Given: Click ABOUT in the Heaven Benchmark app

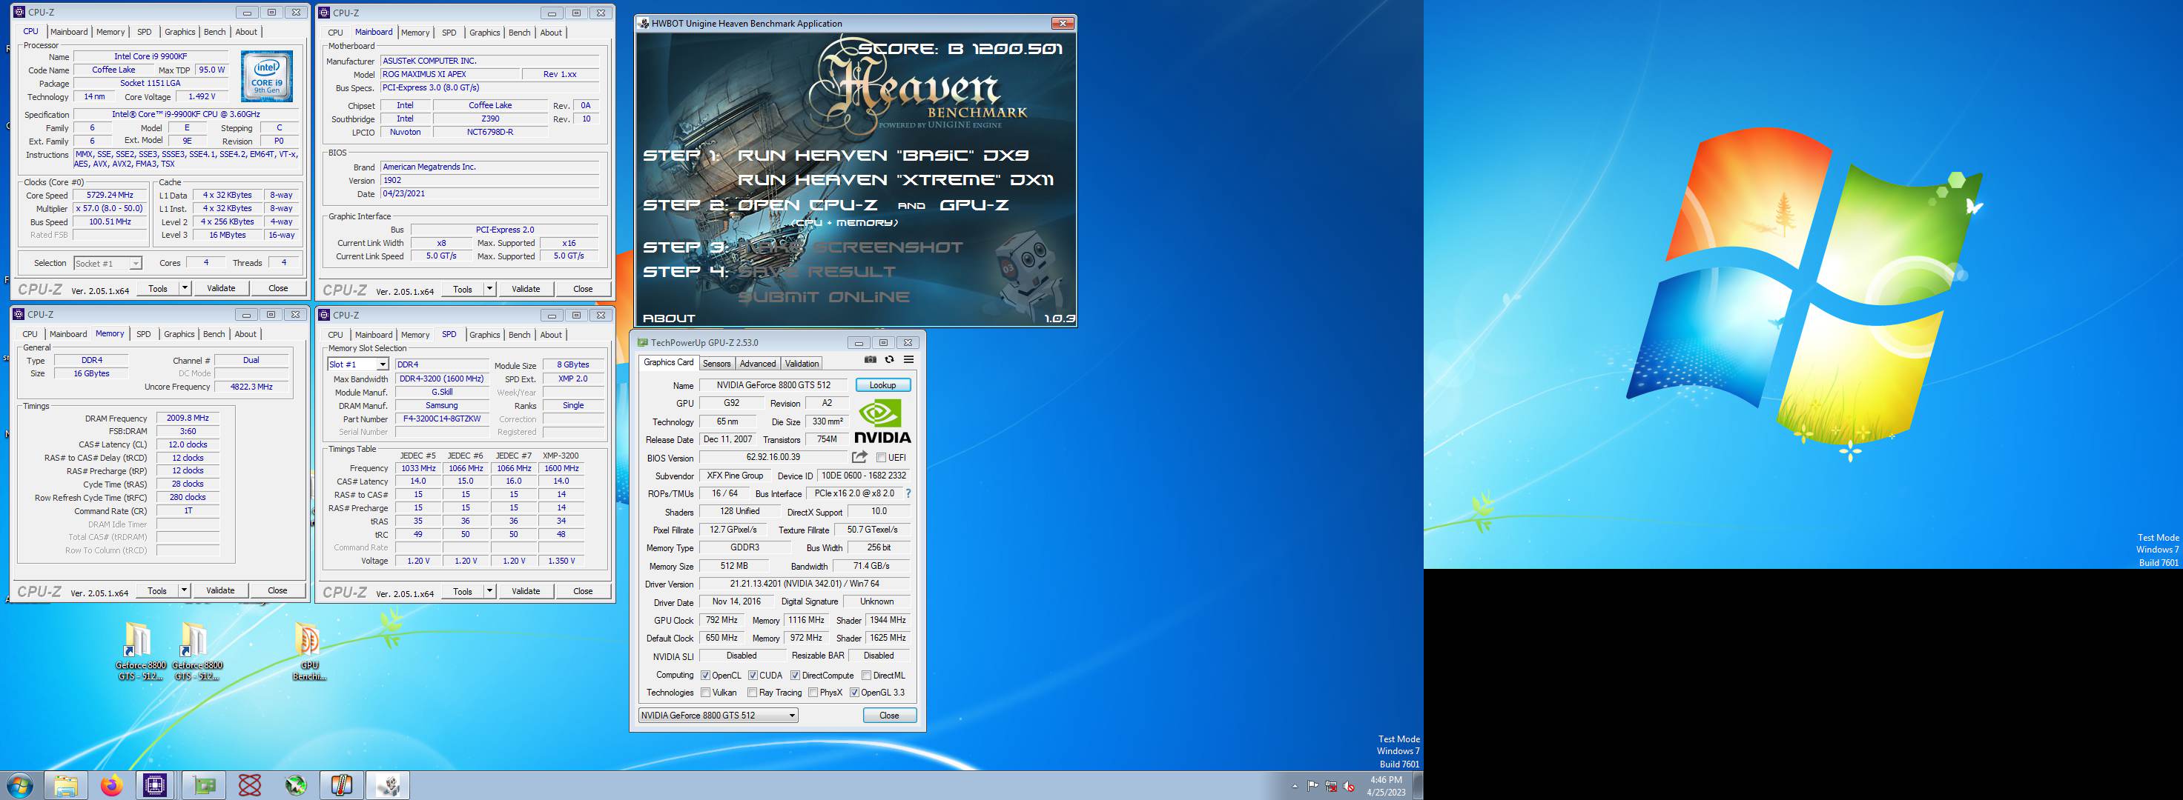Looking at the screenshot, I should (x=669, y=319).
